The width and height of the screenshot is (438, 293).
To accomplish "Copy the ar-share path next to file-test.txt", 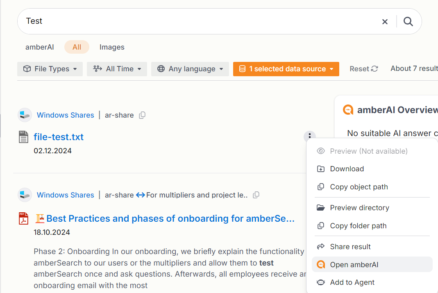I will click(142, 115).
